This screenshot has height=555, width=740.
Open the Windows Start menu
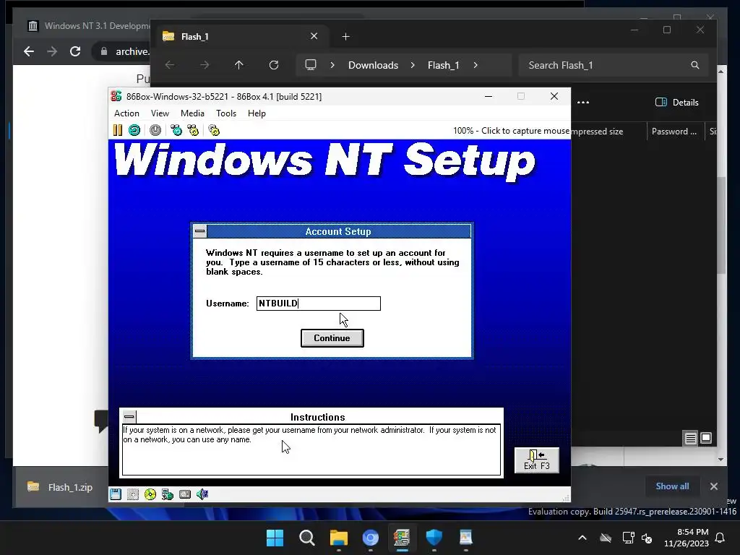[275, 538]
